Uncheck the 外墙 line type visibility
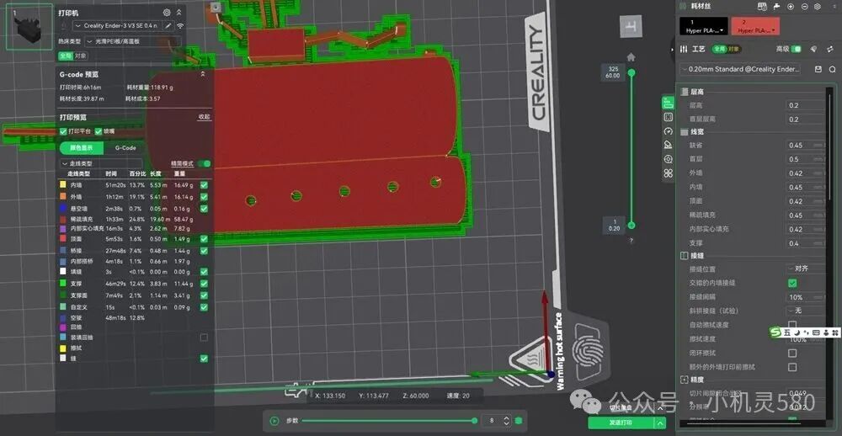 point(204,196)
